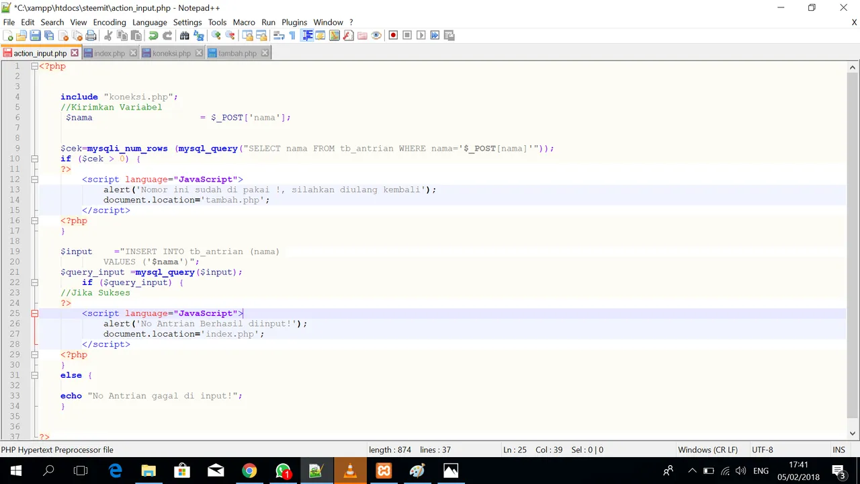This screenshot has width=860, height=484.
Task: Click Windows (CR LF) line ending in status bar
Action: (x=707, y=450)
